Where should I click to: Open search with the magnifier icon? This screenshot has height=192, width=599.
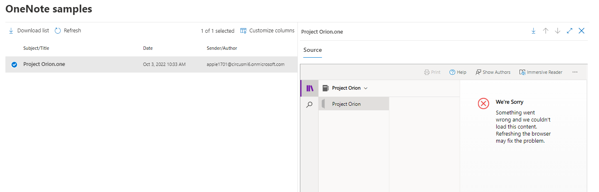309,105
